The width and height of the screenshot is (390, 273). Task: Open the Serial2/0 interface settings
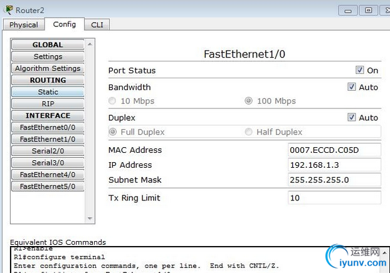48,151
